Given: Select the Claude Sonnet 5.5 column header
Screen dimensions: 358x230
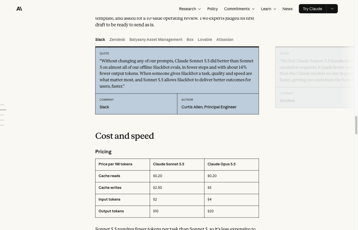Looking at the screenshot, I should tap(169, 164).
